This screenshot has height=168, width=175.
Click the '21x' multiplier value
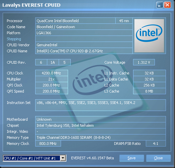[52, 79]
